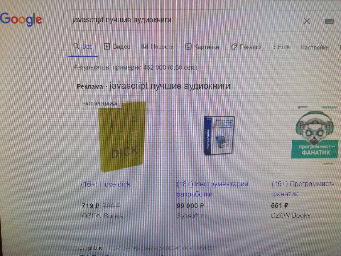Click the Новости newspaper icon
Image resolution: width=341 pixels, height=256 pixels.
[x=144, y=47]
